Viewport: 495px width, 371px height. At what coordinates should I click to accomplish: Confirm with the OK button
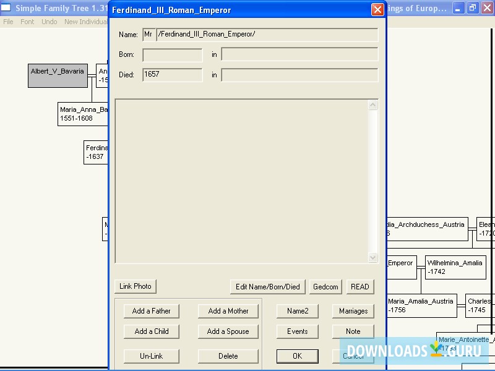[x=298, y=356]
